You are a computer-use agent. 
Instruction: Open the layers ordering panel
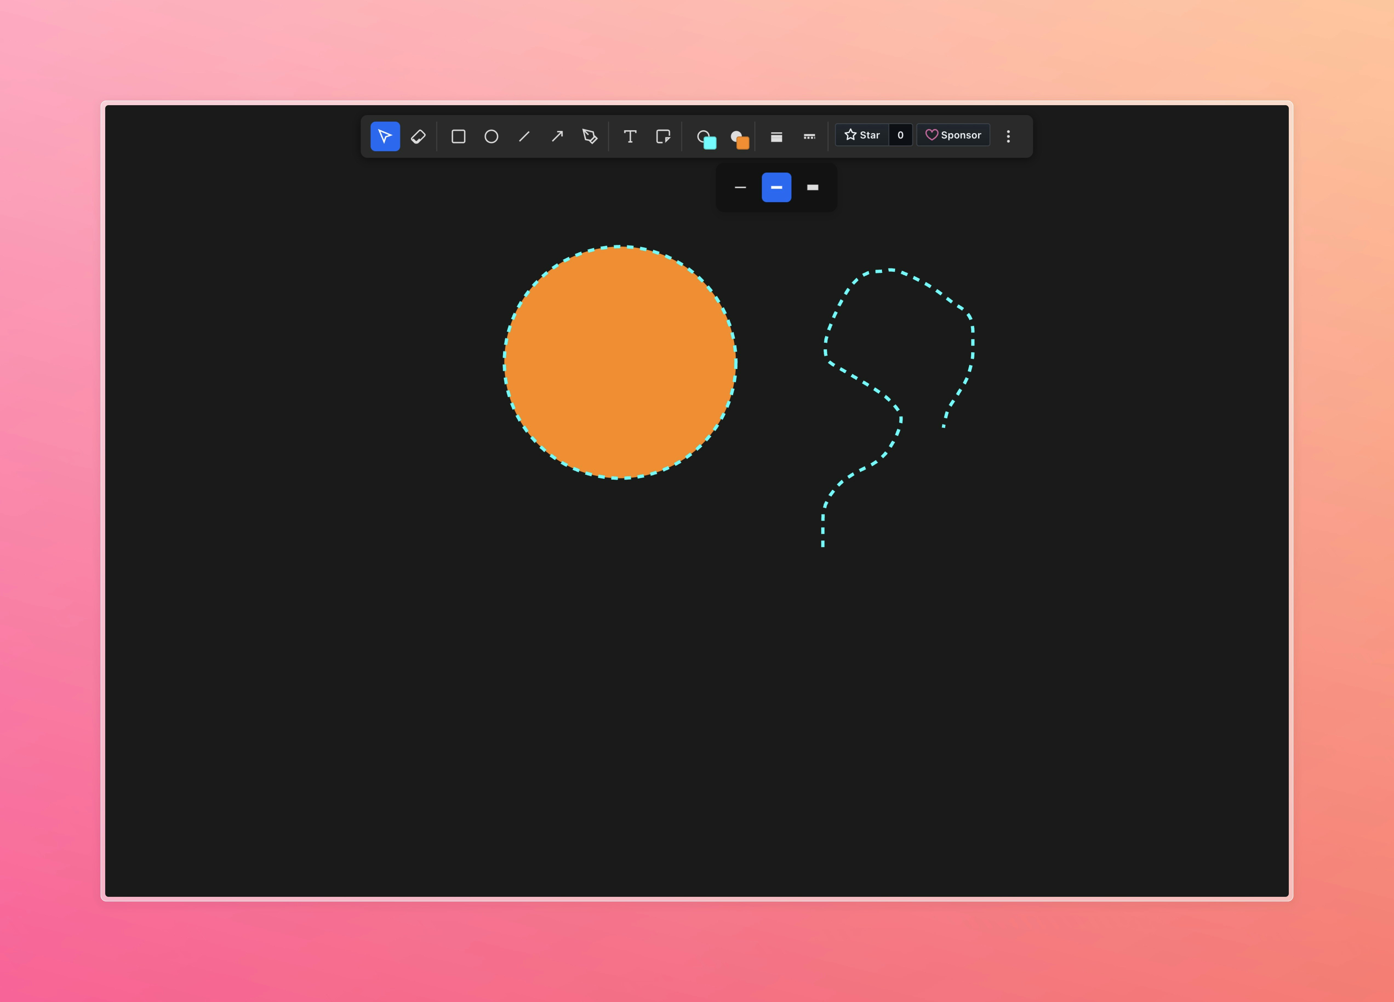[x=776, y=136]
